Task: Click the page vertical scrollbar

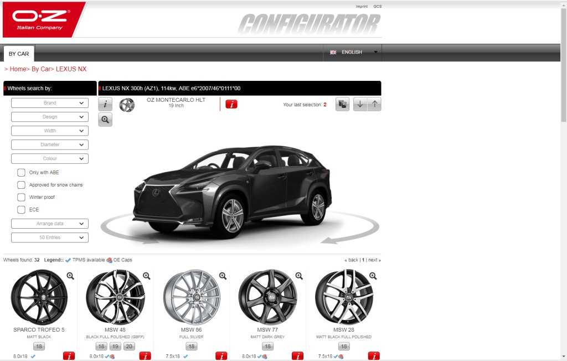Action: tap(563, 65)
